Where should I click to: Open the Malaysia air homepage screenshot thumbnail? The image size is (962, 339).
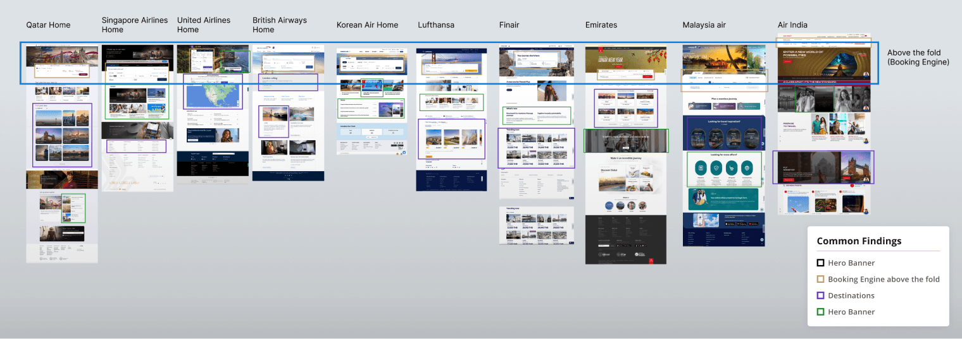tap(723, 145)
